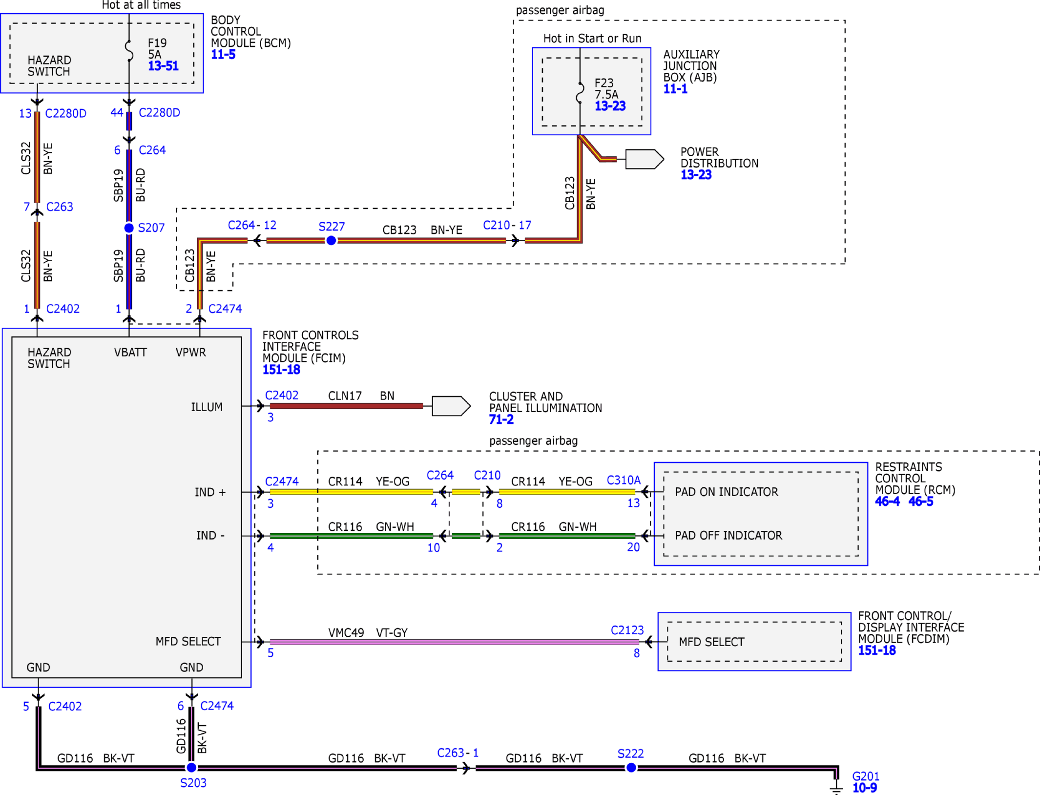Screen dimensions: 1040x795
Task: Click the Power Distribution arrow symbol
Action: point(645,159)
